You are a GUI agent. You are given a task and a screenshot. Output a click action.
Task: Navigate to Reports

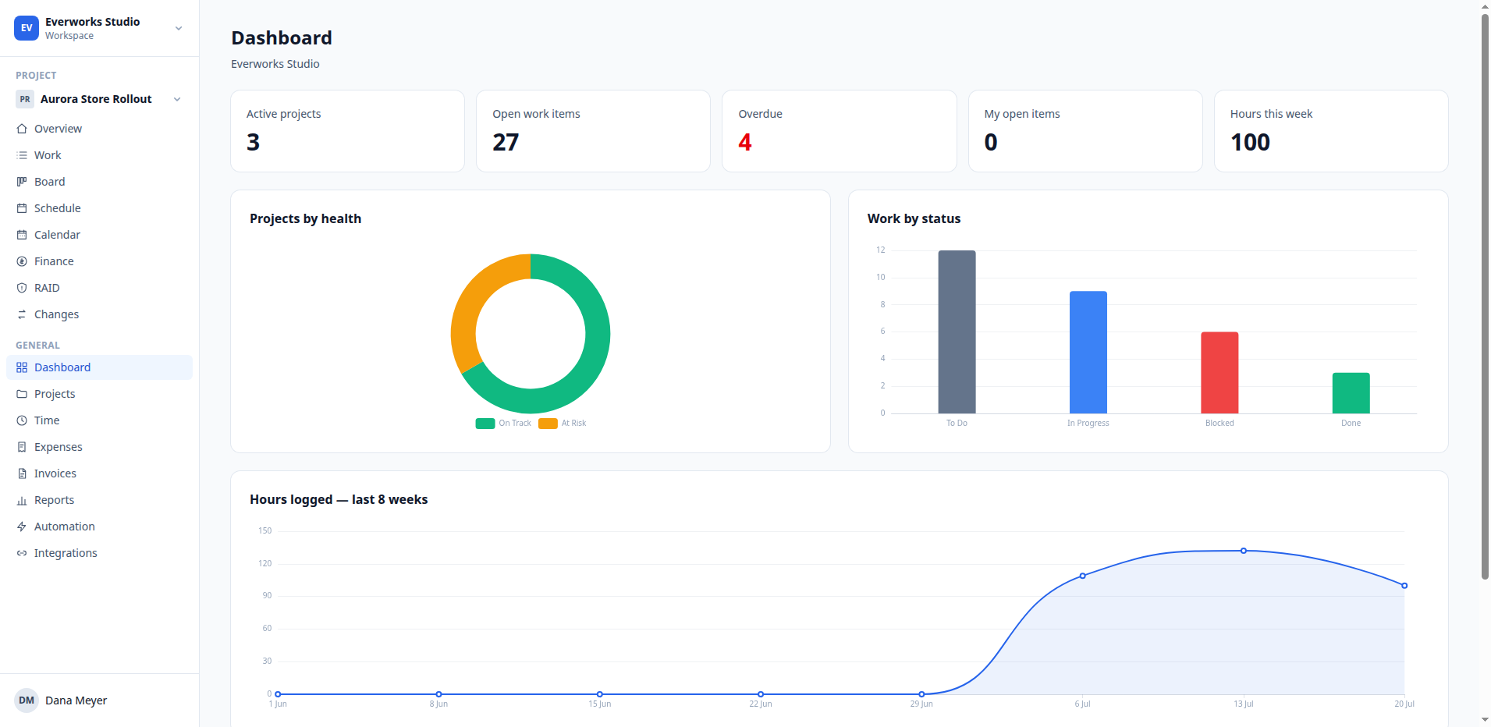tap(99, 500)
